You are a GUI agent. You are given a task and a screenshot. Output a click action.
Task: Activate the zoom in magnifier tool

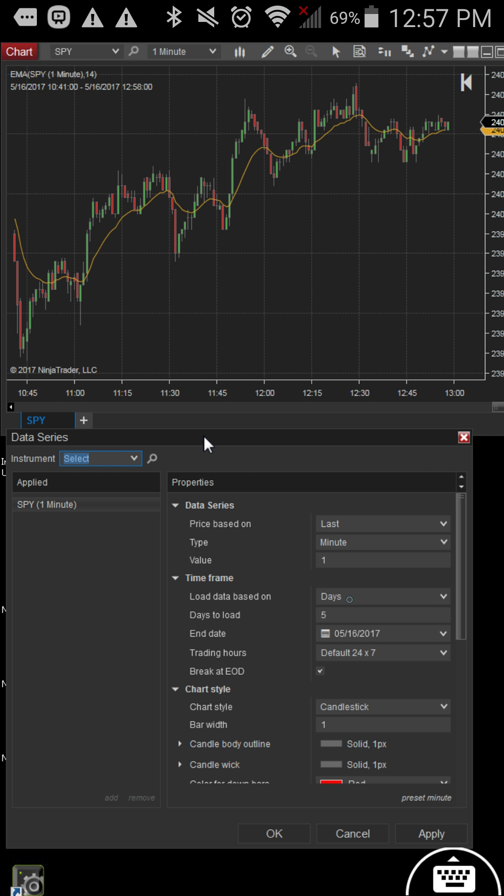tap(290, 51)
